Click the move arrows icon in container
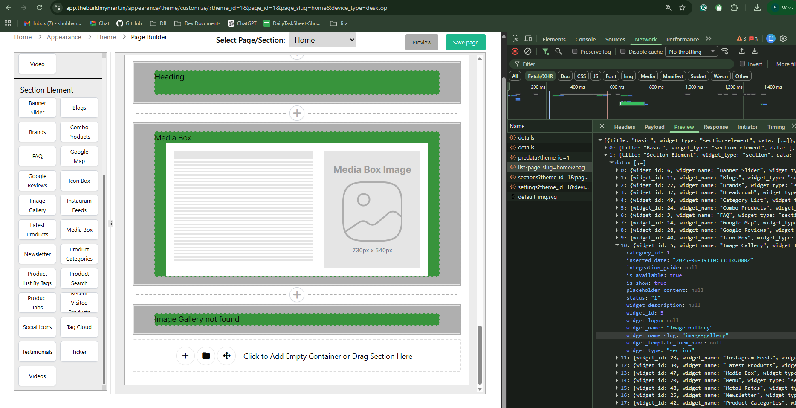 click(x=227, y=356)
